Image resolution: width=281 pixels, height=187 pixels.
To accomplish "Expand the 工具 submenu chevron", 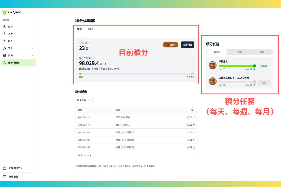I will [x=33, y=48].
